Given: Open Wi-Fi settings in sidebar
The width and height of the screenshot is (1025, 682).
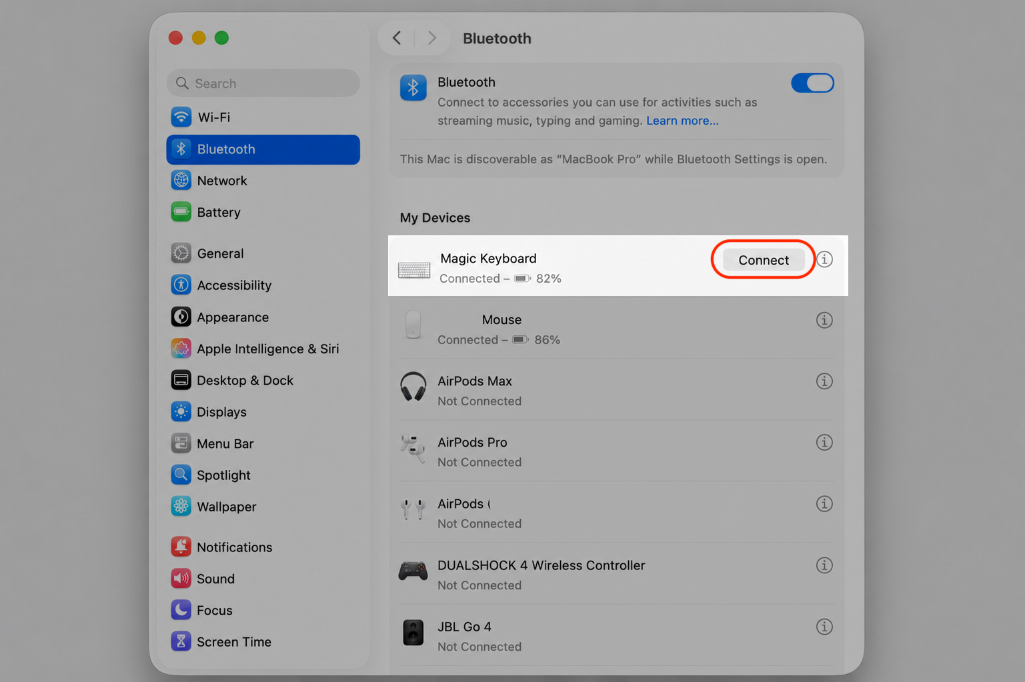Looking at the screenshot, I should (x=263, y=117).
